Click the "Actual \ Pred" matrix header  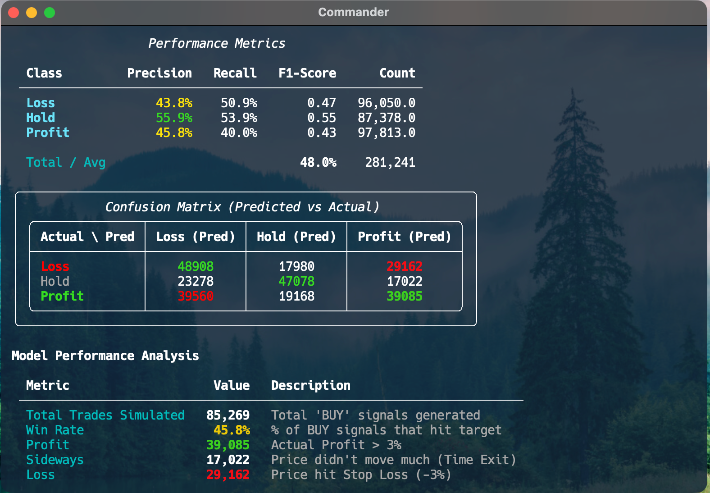pos(87,237)
